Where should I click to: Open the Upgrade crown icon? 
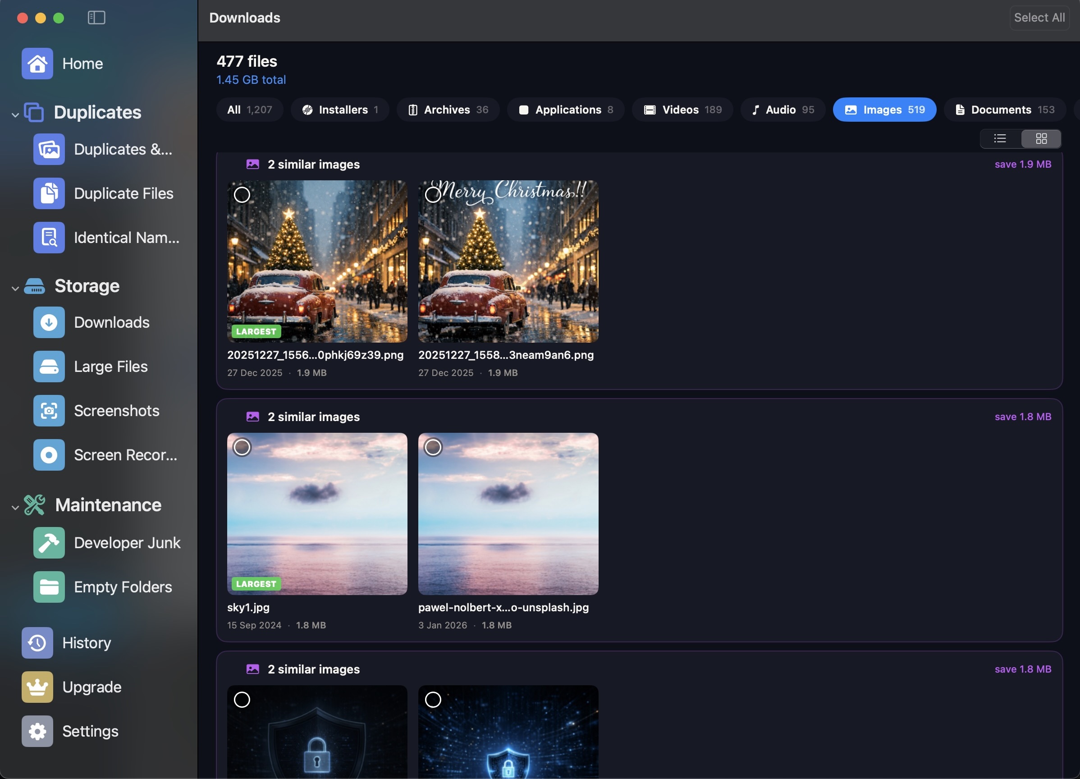click(x=37, y=687)
